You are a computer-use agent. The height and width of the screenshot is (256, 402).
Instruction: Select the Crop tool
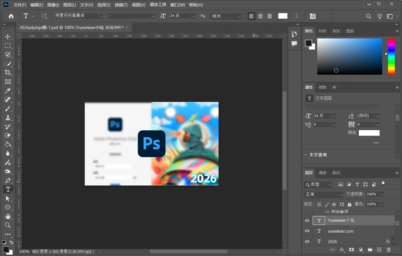8,73
